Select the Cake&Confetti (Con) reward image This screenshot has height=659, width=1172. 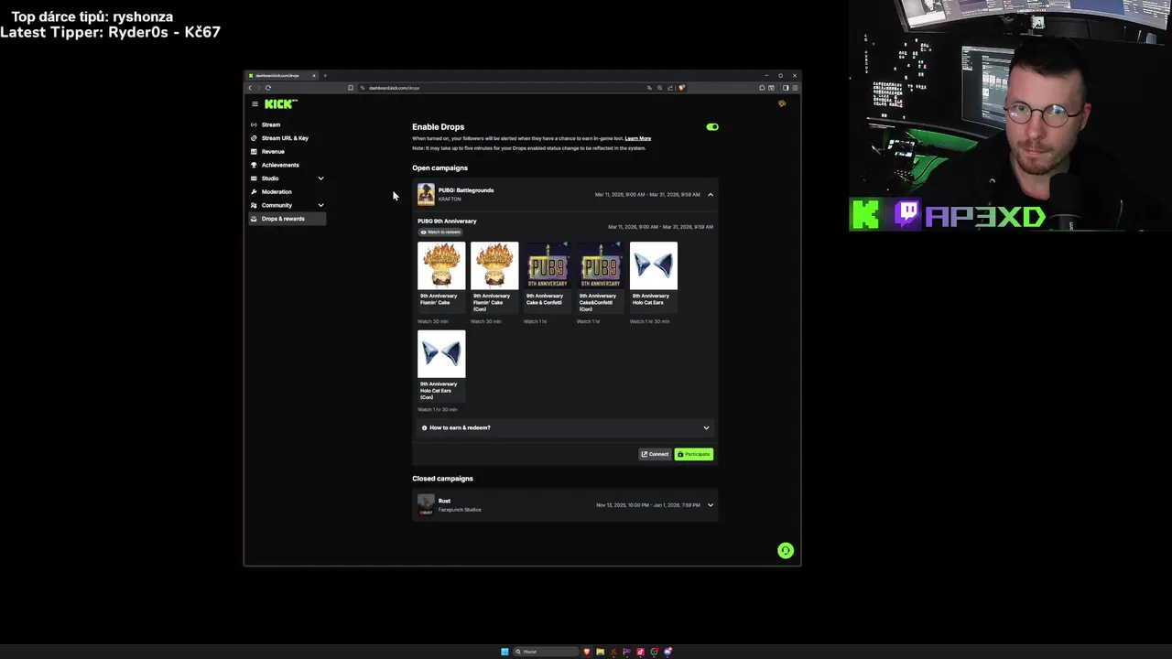tap(601, 265)
